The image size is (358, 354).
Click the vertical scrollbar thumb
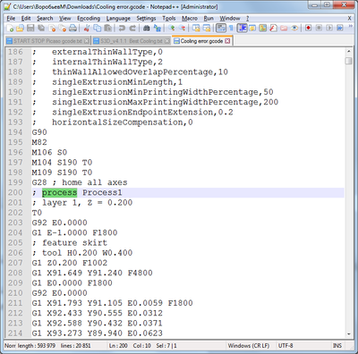[348, 61]
